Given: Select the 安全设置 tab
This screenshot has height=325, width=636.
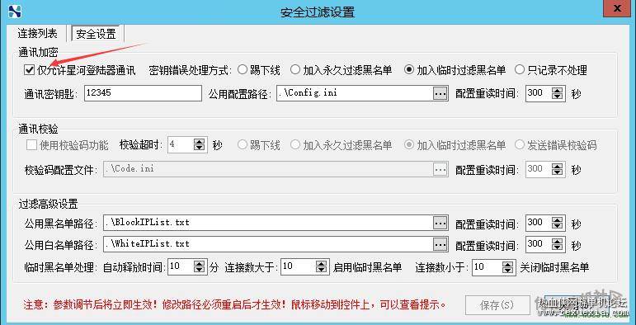Looking at the screenshot, I should pos(97,34).
